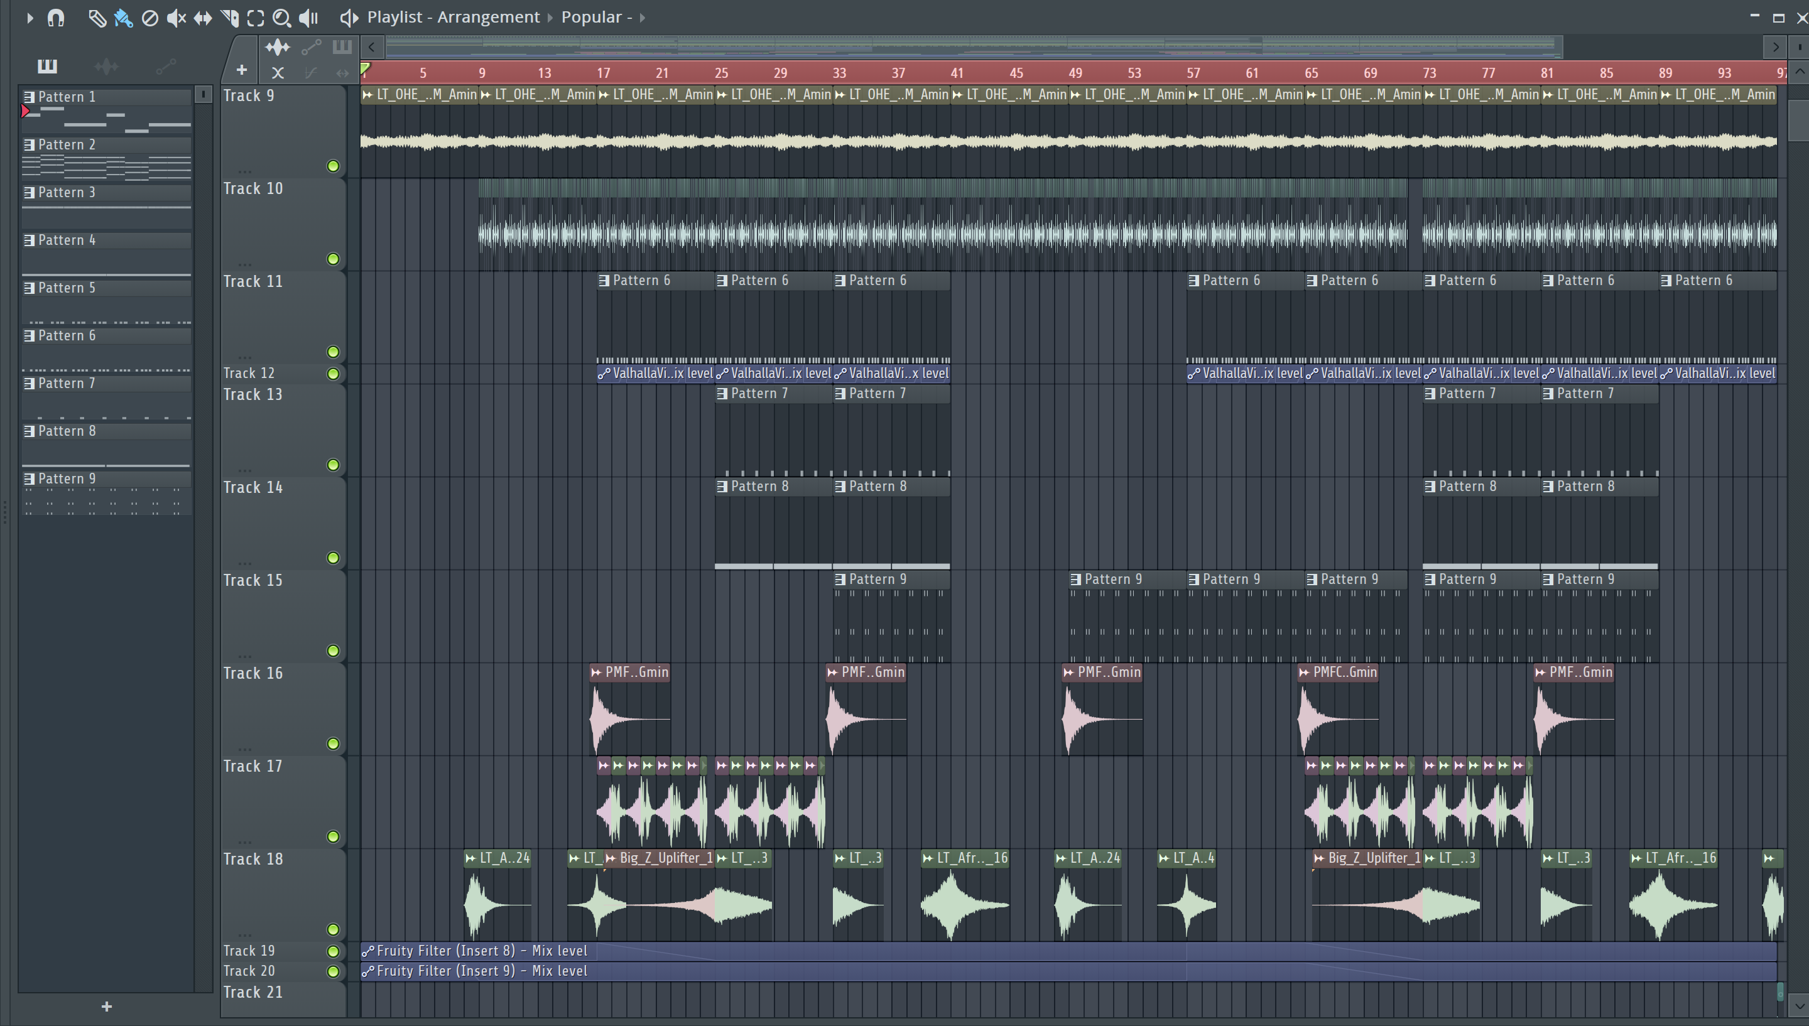Open first Pattern 7 clip menu icon on Track 13
The height and width of the screenshot is (1026, 1809).
tap(722, 394)
